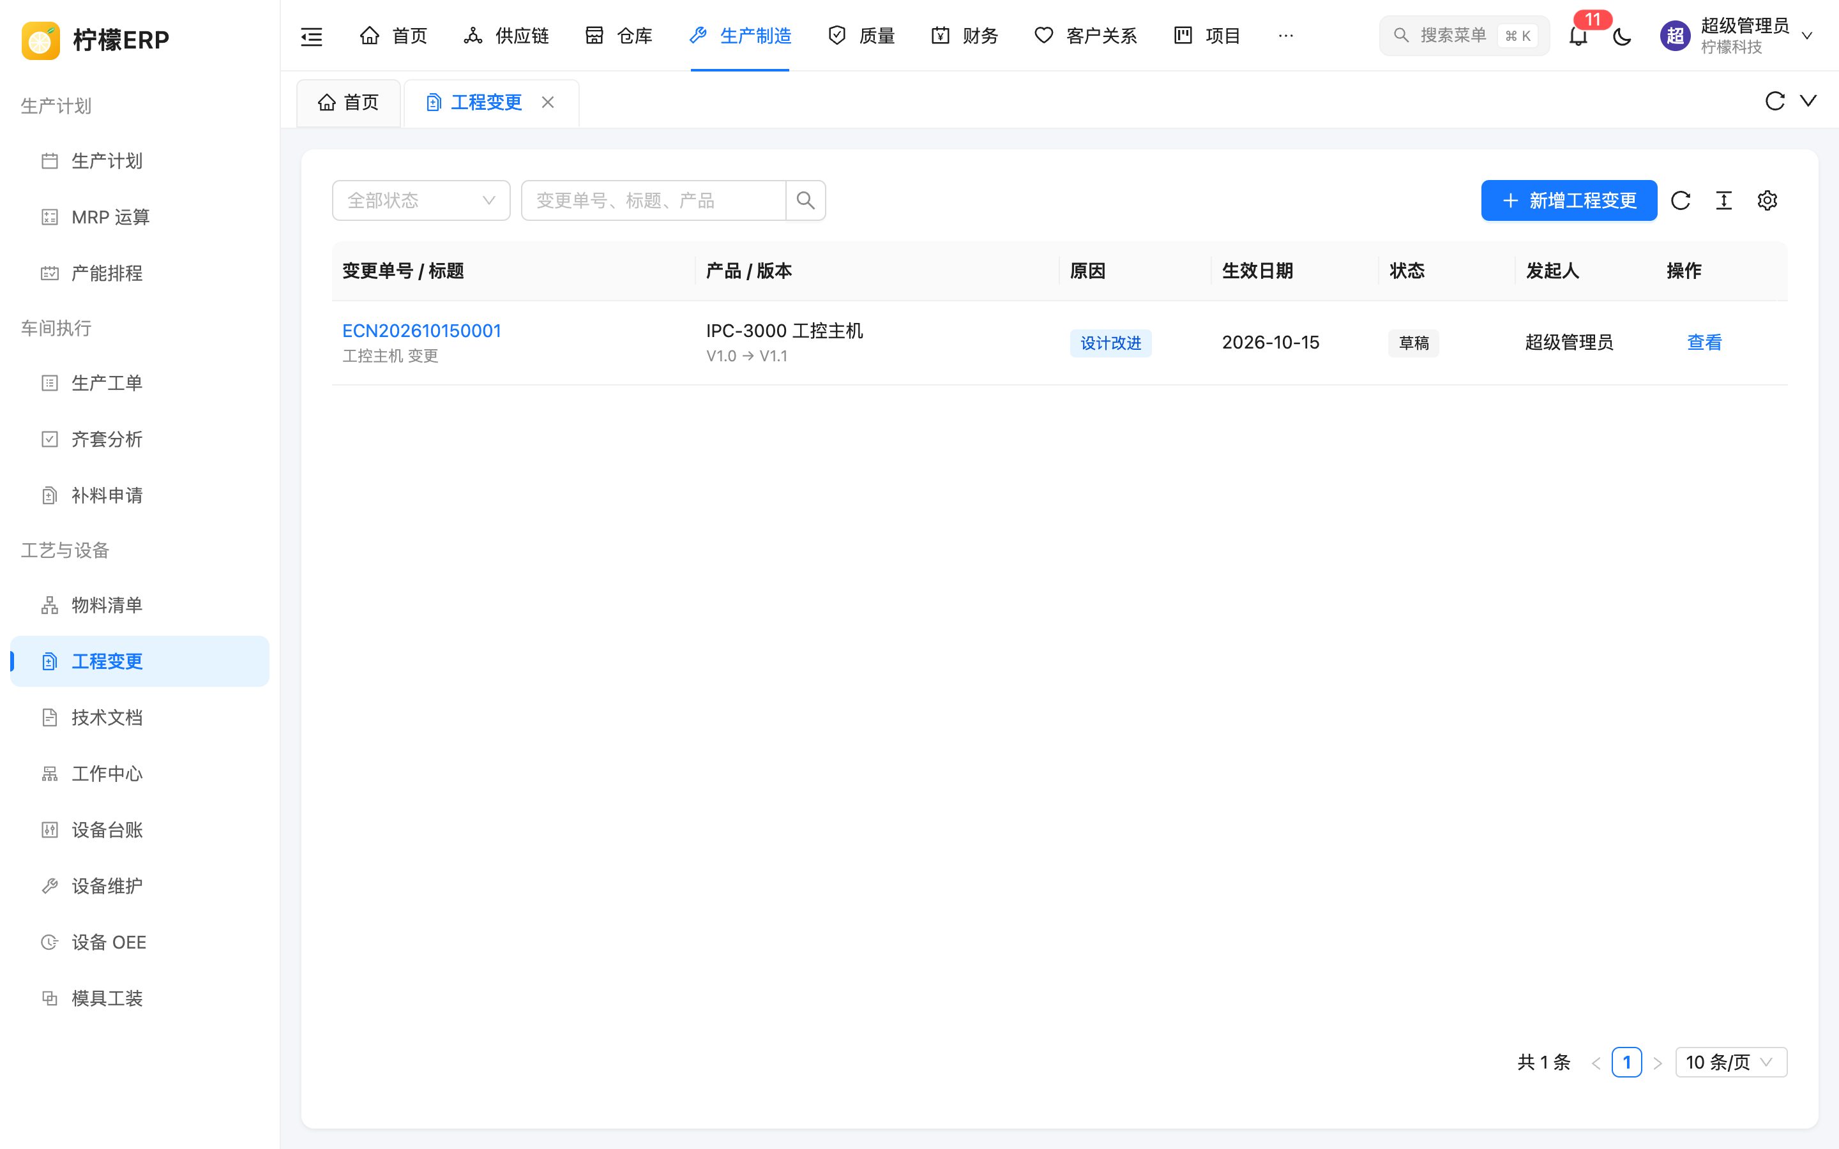Open 生产工单 in sidebar
The height and width of the screenshot is (1149, 1839).
[x=140, y=383]
